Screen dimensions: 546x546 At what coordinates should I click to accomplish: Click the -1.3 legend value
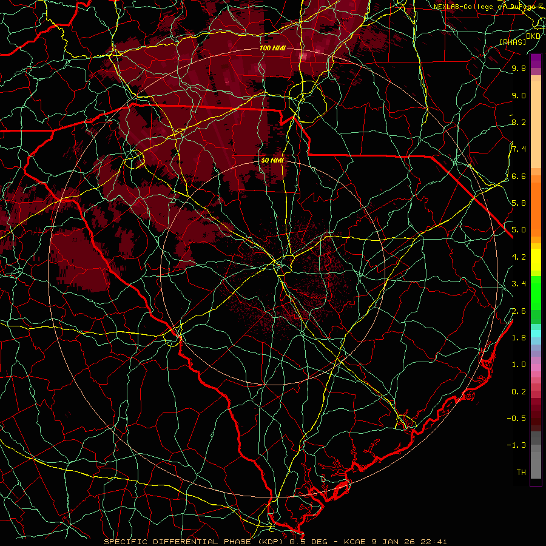(516, 445)
